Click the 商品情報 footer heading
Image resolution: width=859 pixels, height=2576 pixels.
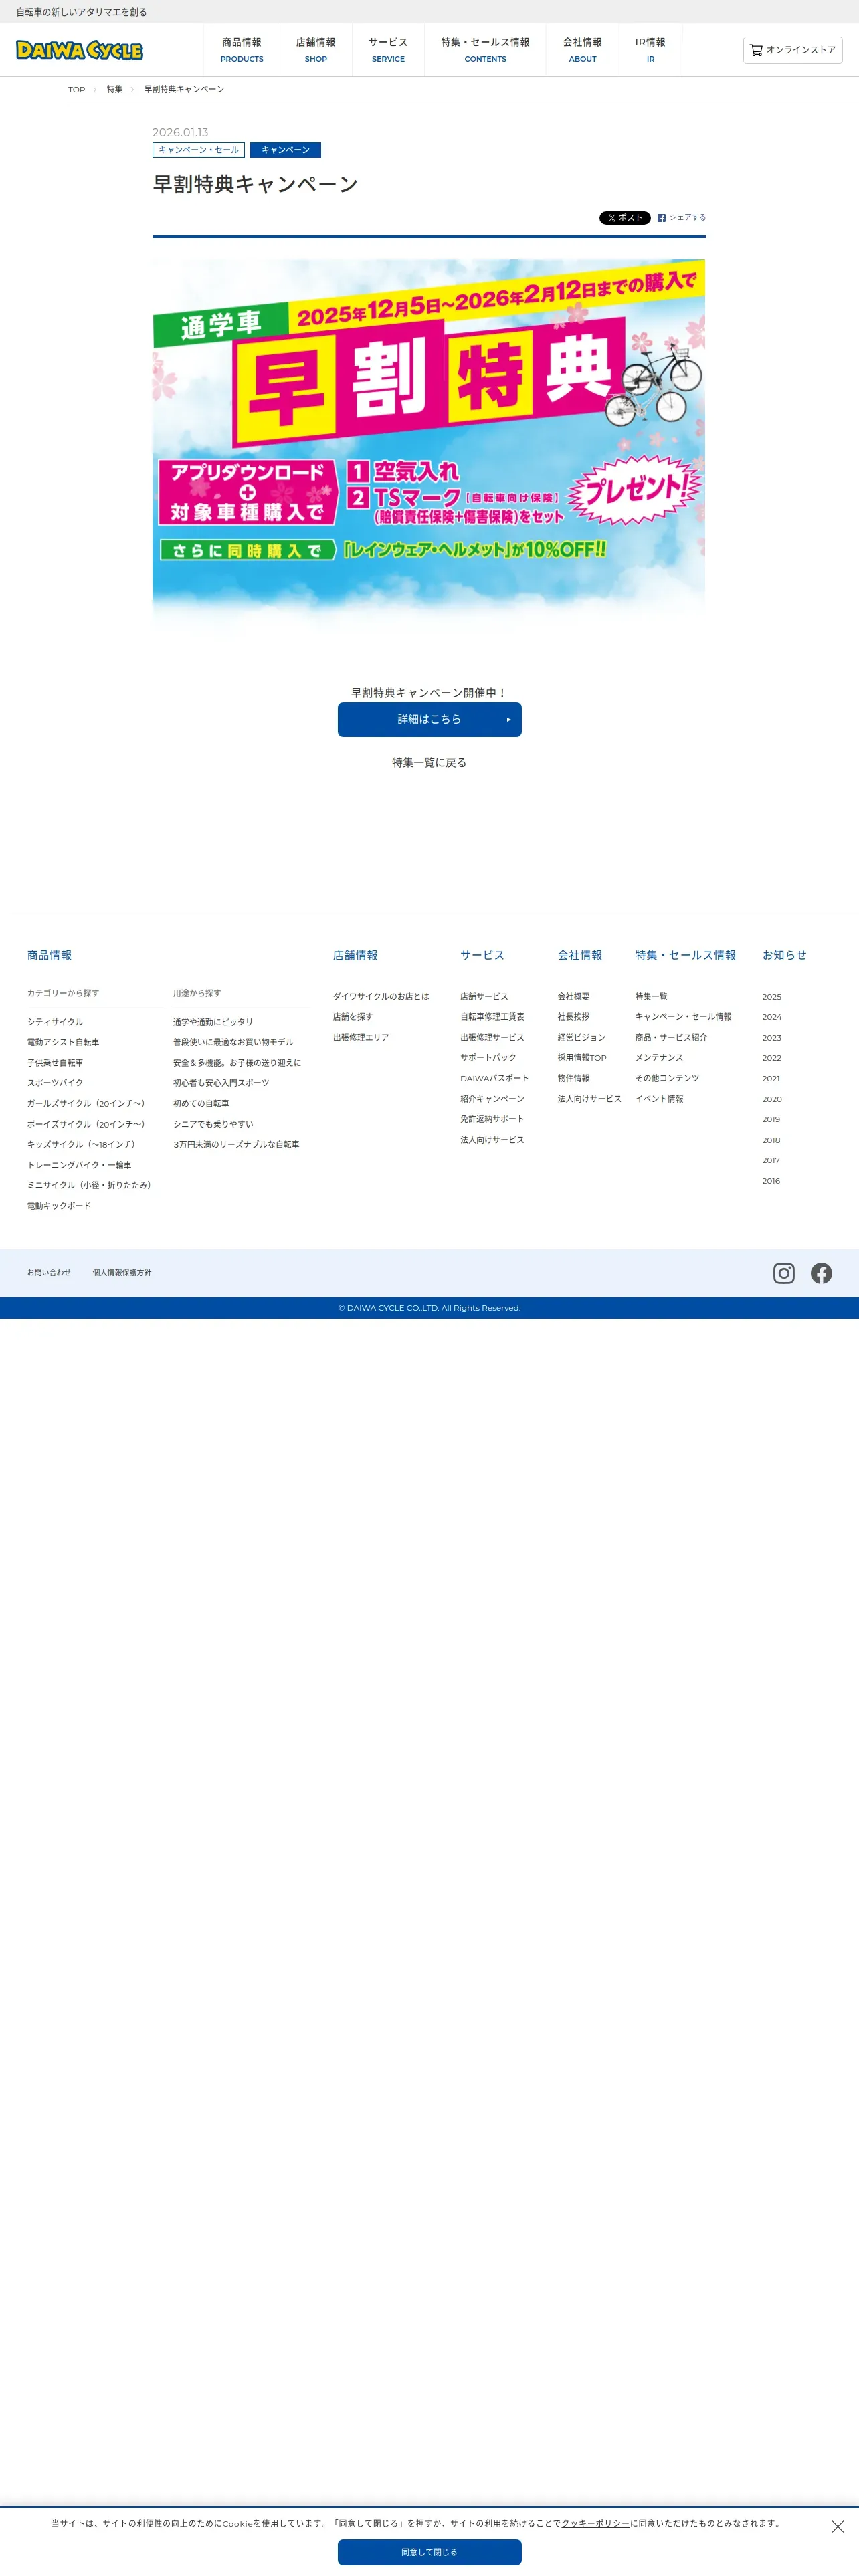click(x=49, y=956)
